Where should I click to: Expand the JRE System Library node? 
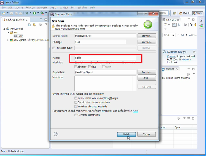click(x=8, y=40)
